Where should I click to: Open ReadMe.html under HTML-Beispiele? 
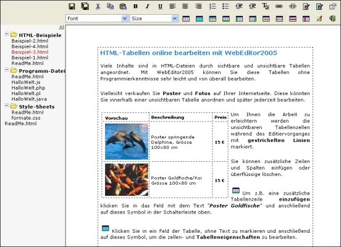click(x=27, y=63)
